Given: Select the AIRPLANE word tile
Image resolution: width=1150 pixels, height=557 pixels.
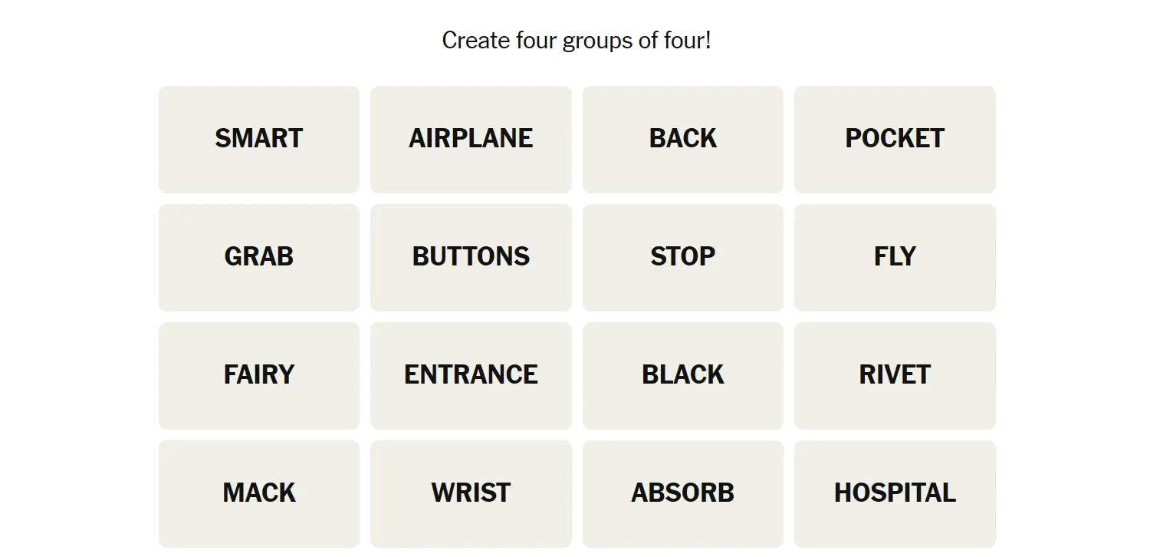Looking at the screenshot, I should click(471, 139).
